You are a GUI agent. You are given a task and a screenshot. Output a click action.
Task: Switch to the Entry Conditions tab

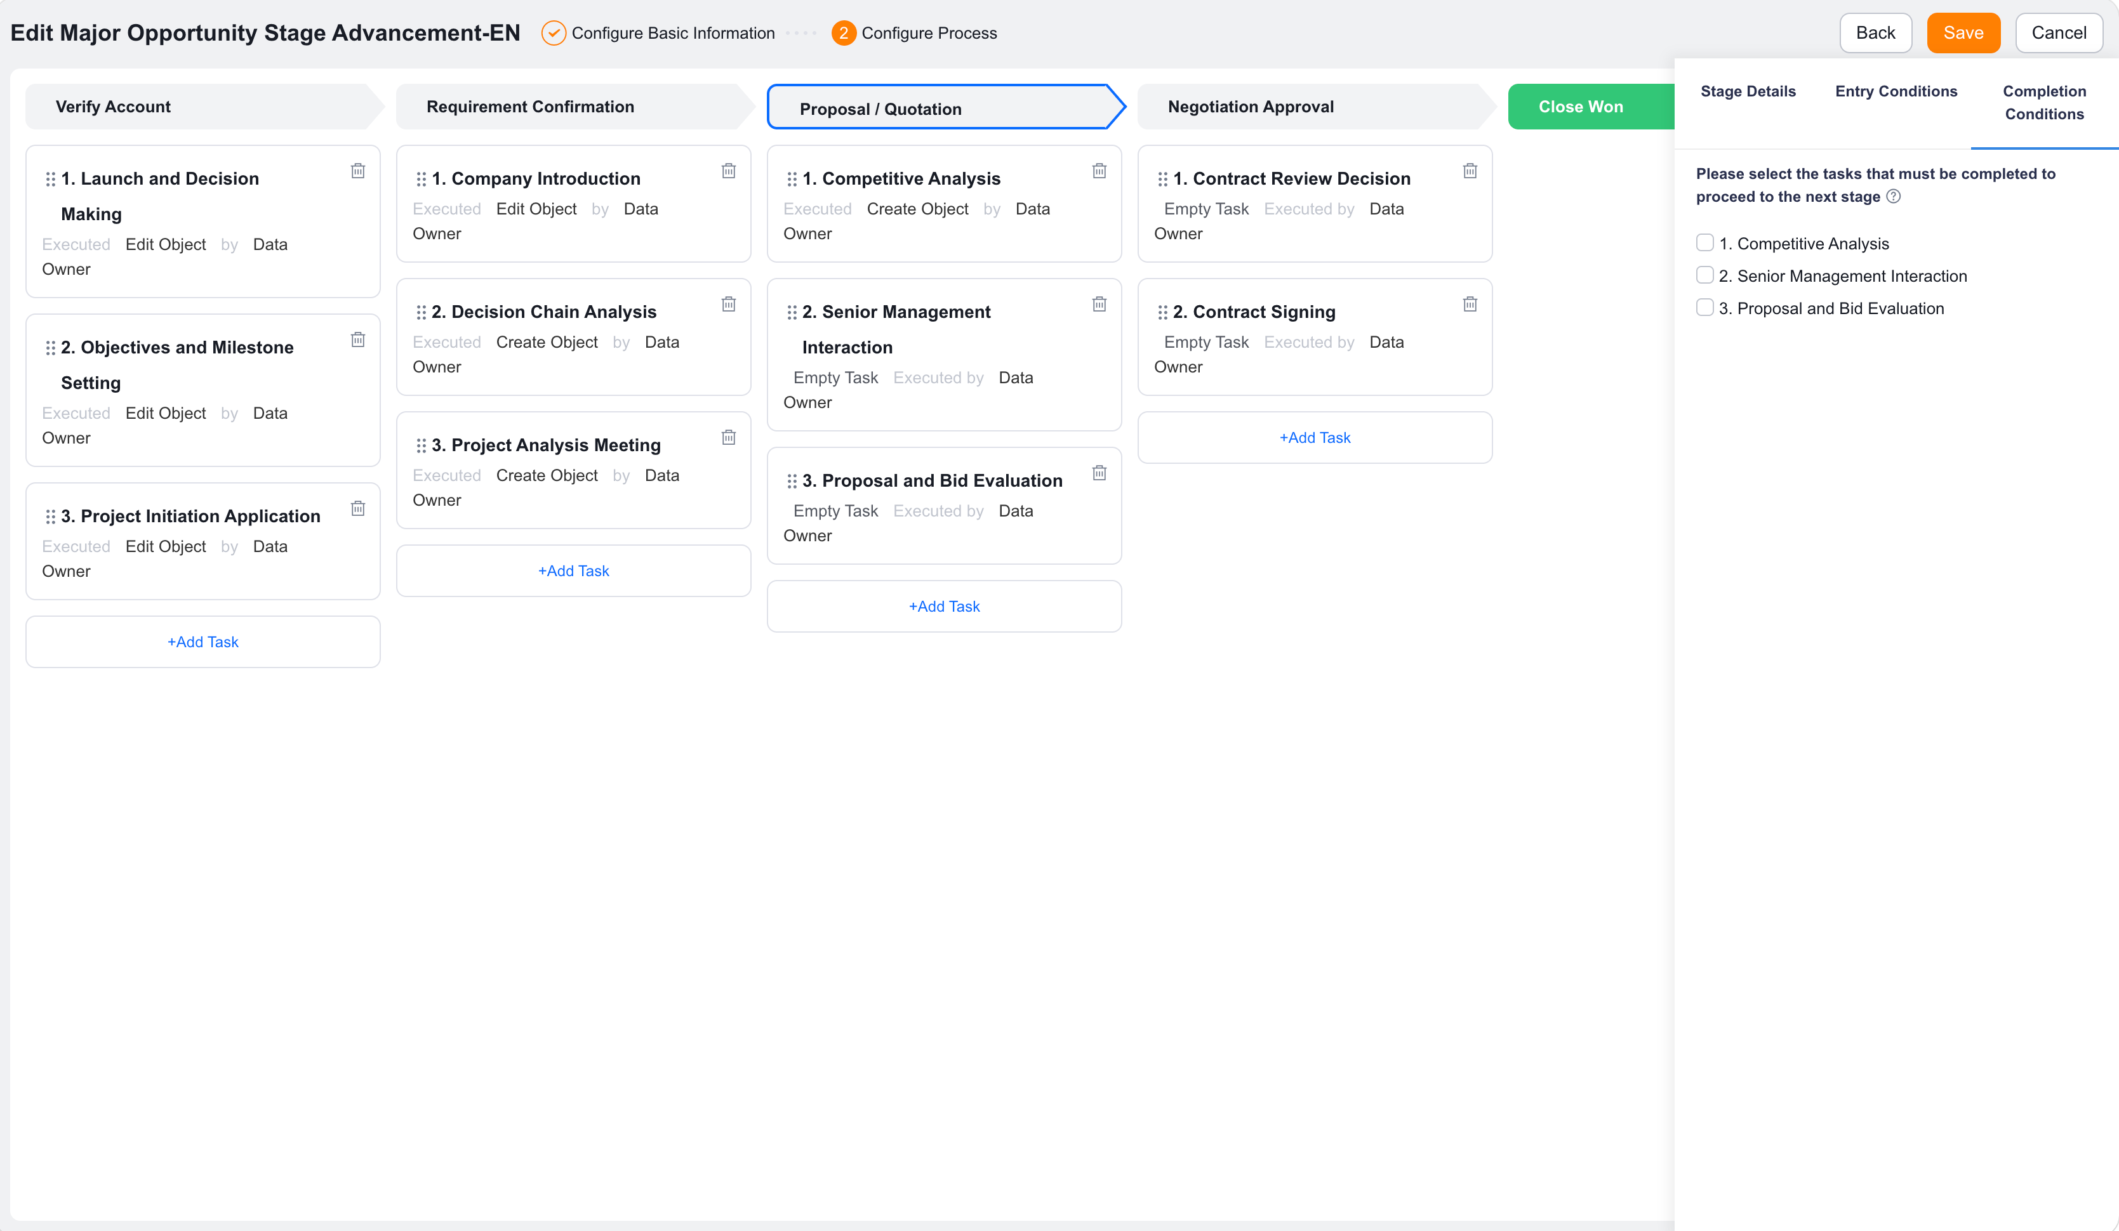coord(1896,91)
